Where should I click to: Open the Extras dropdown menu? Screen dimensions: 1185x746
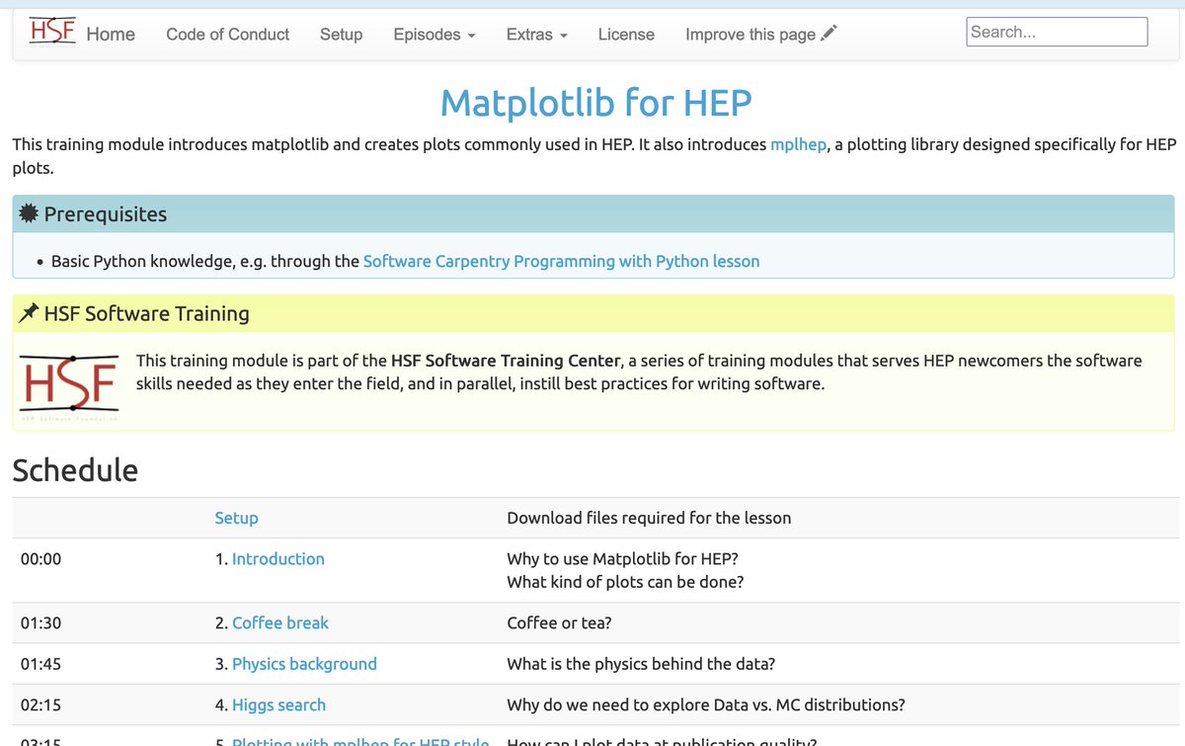pyautogui.click(x=537, y=35)
